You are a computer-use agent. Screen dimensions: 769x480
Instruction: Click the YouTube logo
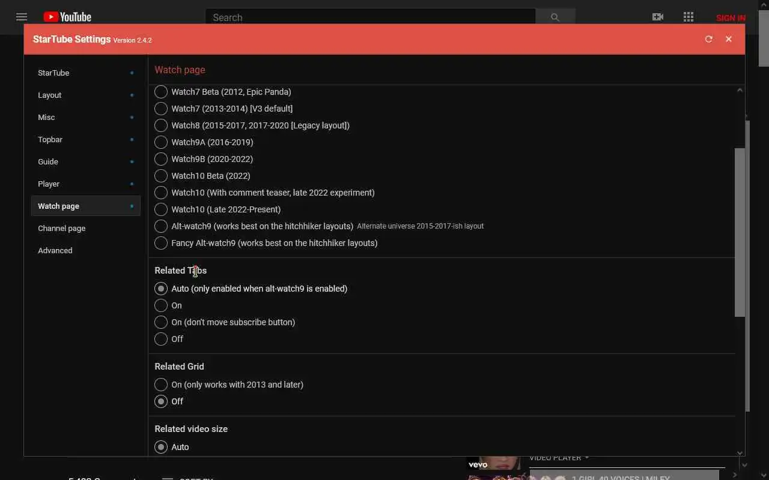click(x=67, y=17)
